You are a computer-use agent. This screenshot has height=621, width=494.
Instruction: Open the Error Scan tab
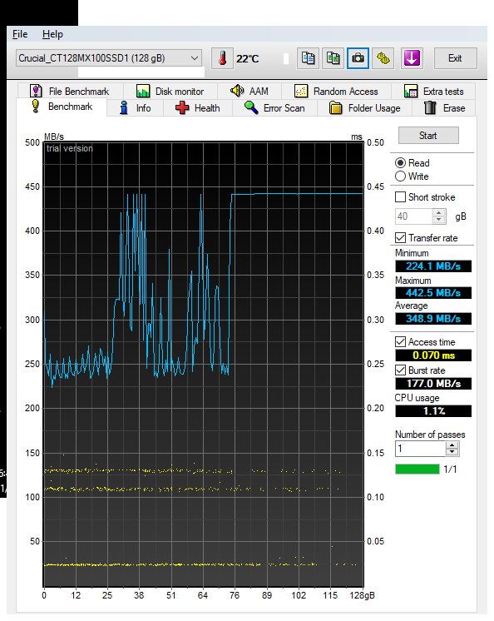point(275,107)
